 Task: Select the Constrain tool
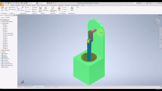pos(22,9)
